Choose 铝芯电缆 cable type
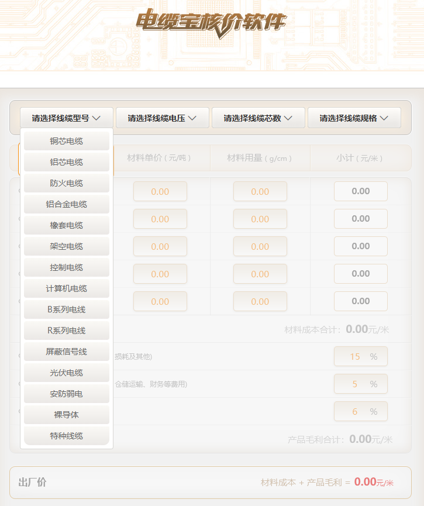 click(67, 162)
